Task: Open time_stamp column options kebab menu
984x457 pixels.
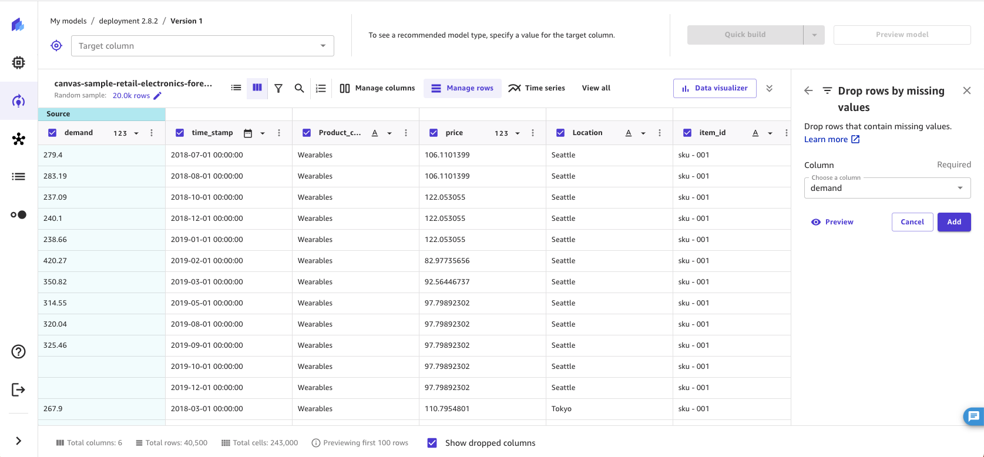Action: [x=279, y=133]
